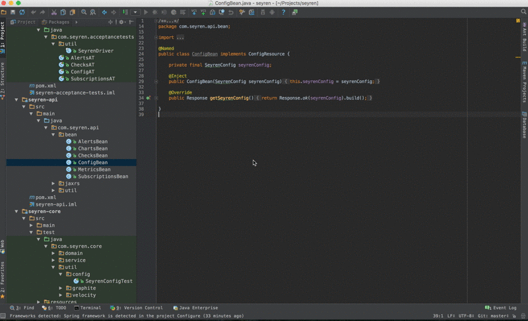Click the Git: master branch widget
This screenshot has width=528, height=321.
[494, 316]
